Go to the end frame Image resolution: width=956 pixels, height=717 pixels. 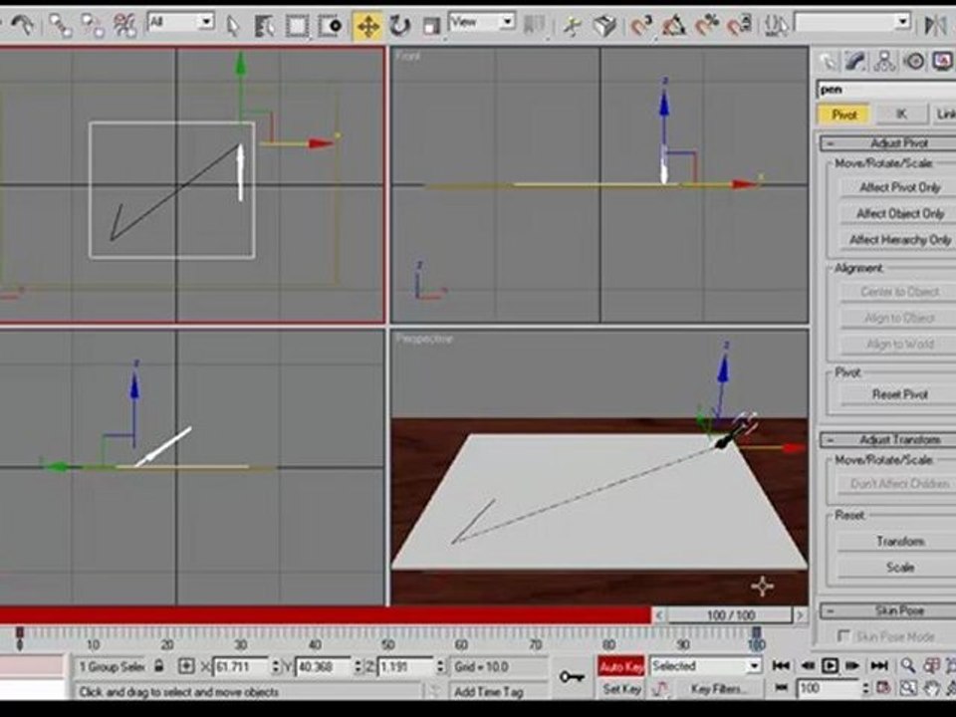pos(878,666)
